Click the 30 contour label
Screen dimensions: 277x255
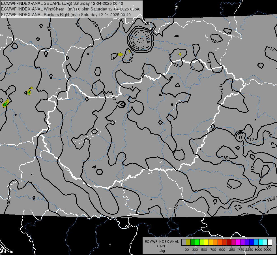(x=9, y=201)
